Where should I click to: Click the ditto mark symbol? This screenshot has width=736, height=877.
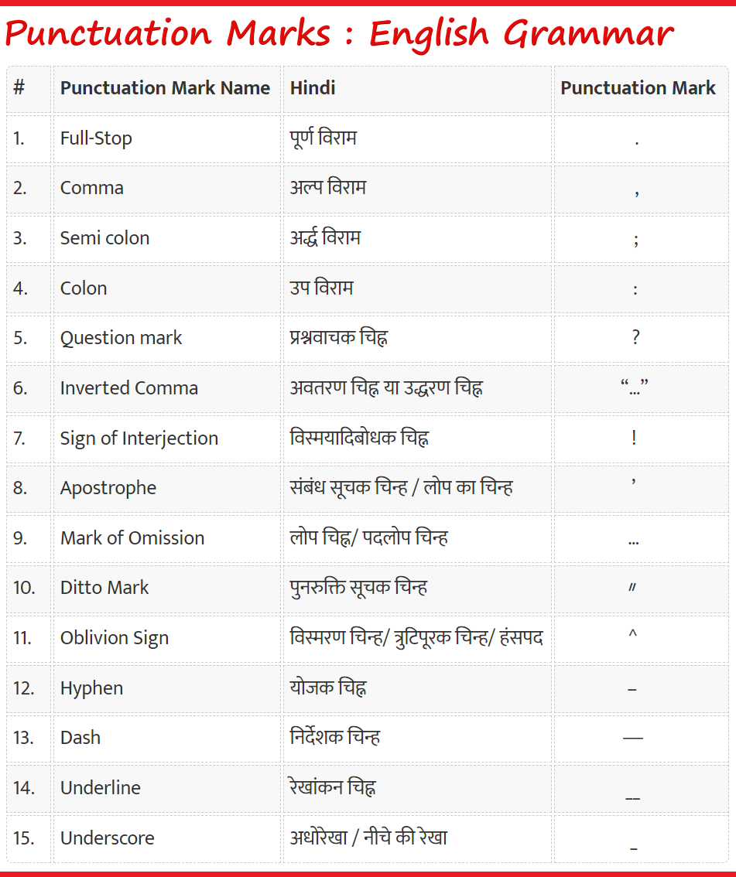[x=632, y=588]
